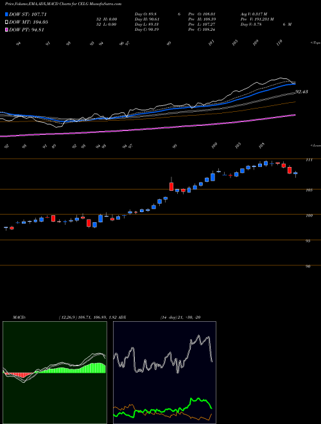This screenshot has height=424, width=321.
Task: Click the 'Pre O: 108.01' value
Action: (202, 13)
